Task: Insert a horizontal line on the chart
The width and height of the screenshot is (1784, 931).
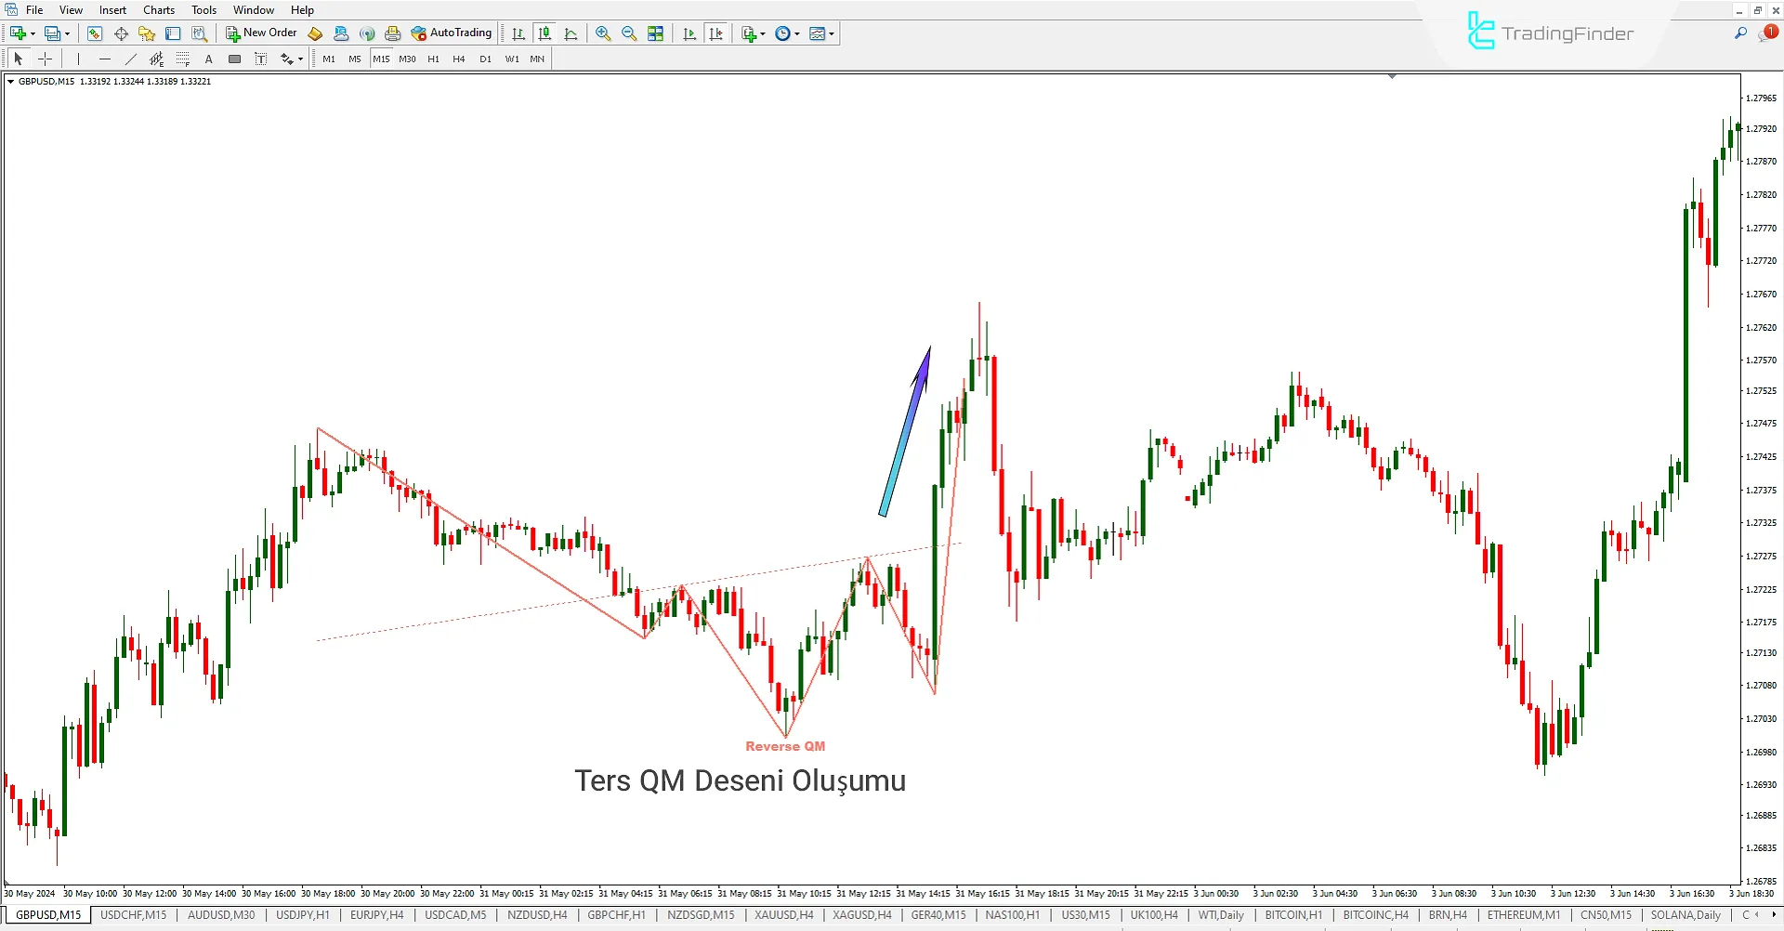Action: coord(105,58)
